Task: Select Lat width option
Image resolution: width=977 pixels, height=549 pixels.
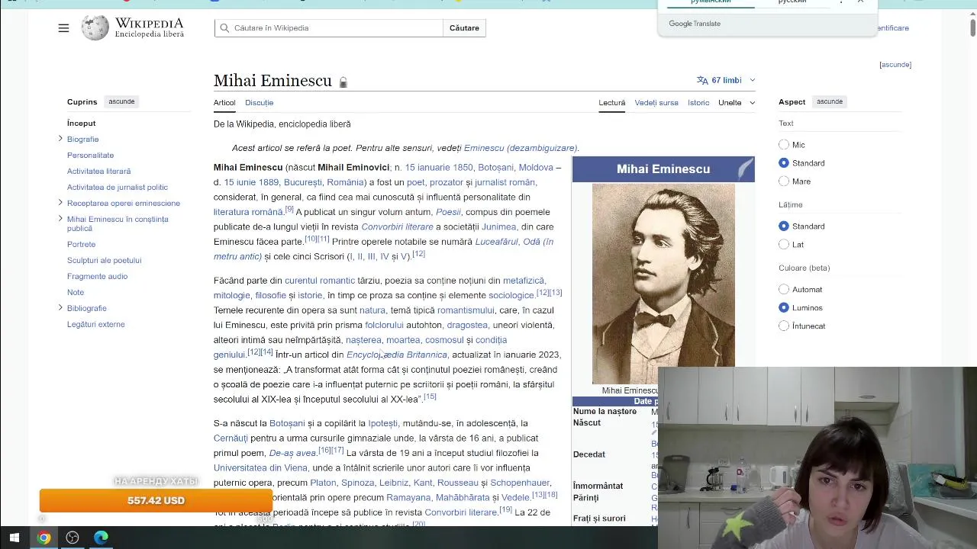Action: point(784,245)
